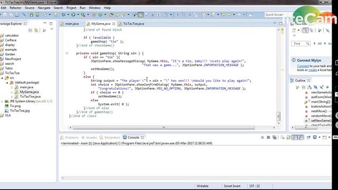The image size is (338, 190).
Task: Open the Display Selected Console dropdown arrow
Action: click(319, 137)
